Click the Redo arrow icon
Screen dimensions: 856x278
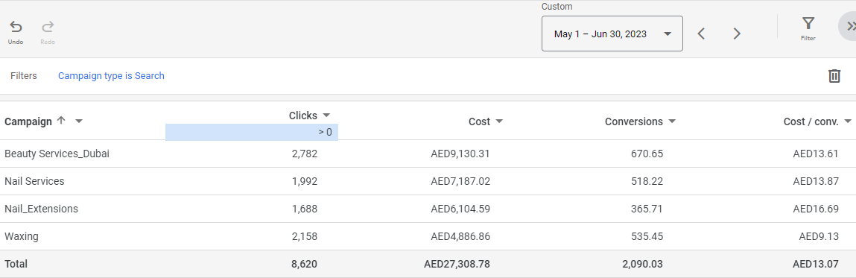48,27
